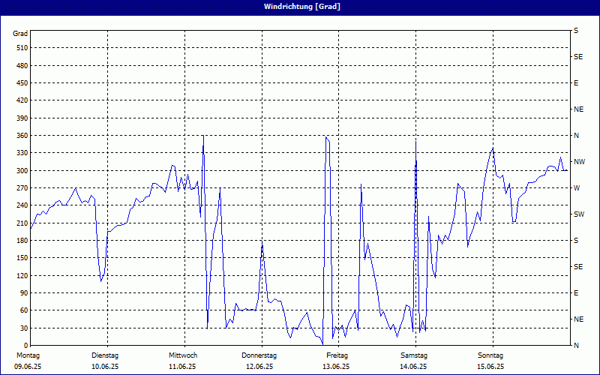Click the 450 degree axis label

(22, 83)
